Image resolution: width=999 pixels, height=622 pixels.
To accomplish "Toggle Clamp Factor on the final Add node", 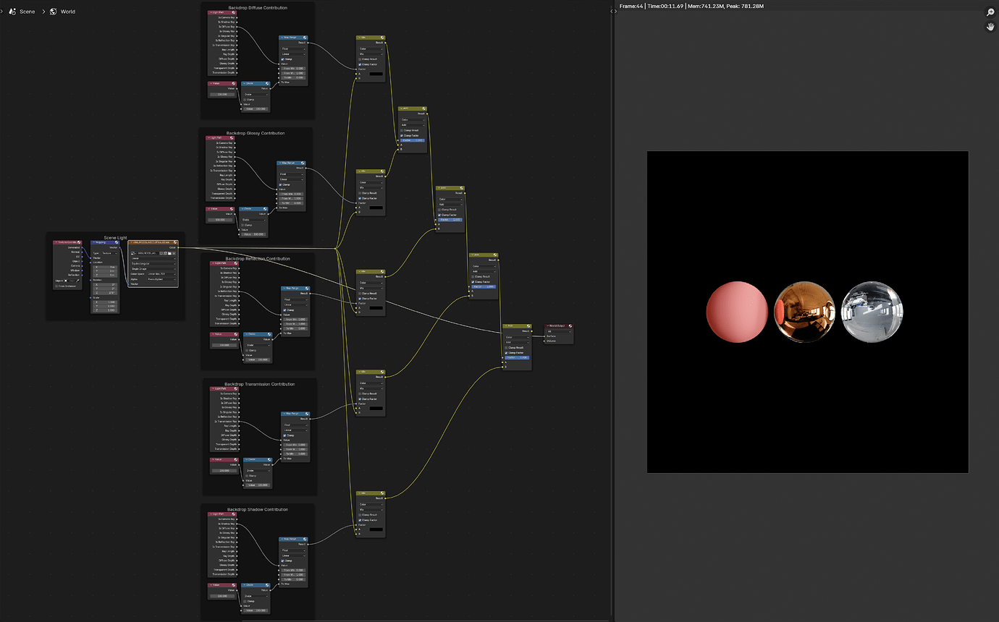I will click(507, 352).
